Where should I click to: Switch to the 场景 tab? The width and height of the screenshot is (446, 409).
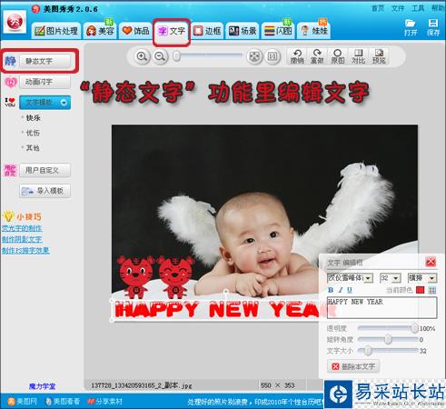point(243,31)
